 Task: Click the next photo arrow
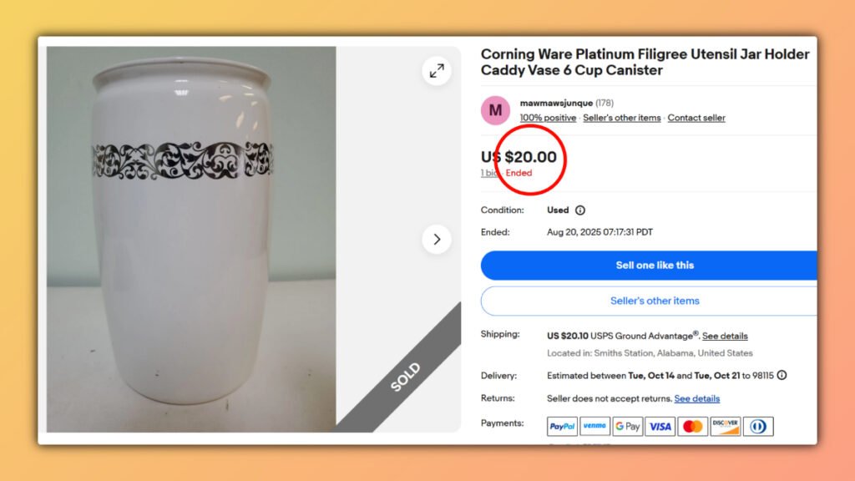click(x=438, y=239)
